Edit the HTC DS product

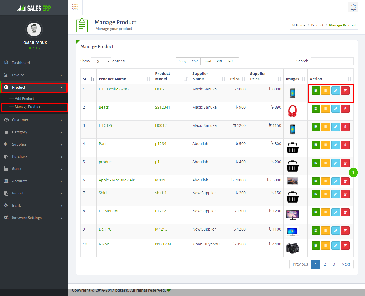[x=335, y=127]
